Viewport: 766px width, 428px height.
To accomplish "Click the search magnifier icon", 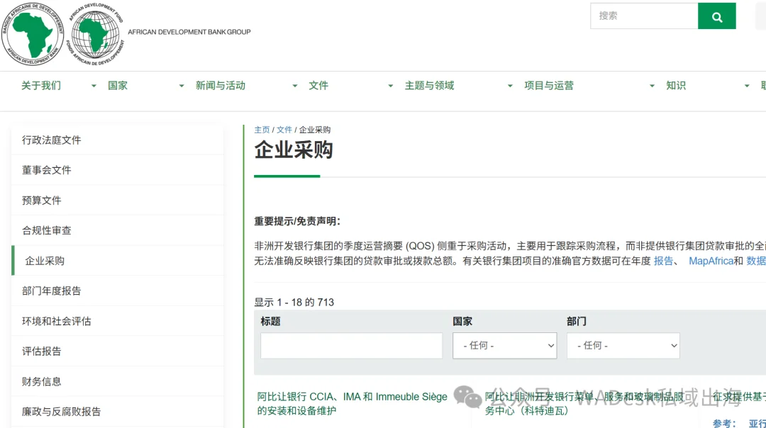I will 716,16.
